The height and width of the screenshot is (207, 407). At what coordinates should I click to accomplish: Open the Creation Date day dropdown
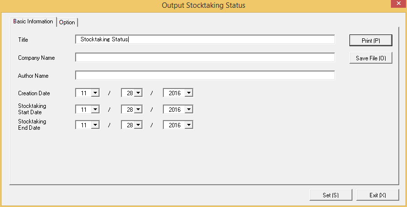coord(138,93)
